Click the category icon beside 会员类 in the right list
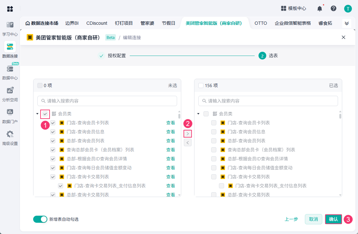The image size is (358, 234). [215, 114]
